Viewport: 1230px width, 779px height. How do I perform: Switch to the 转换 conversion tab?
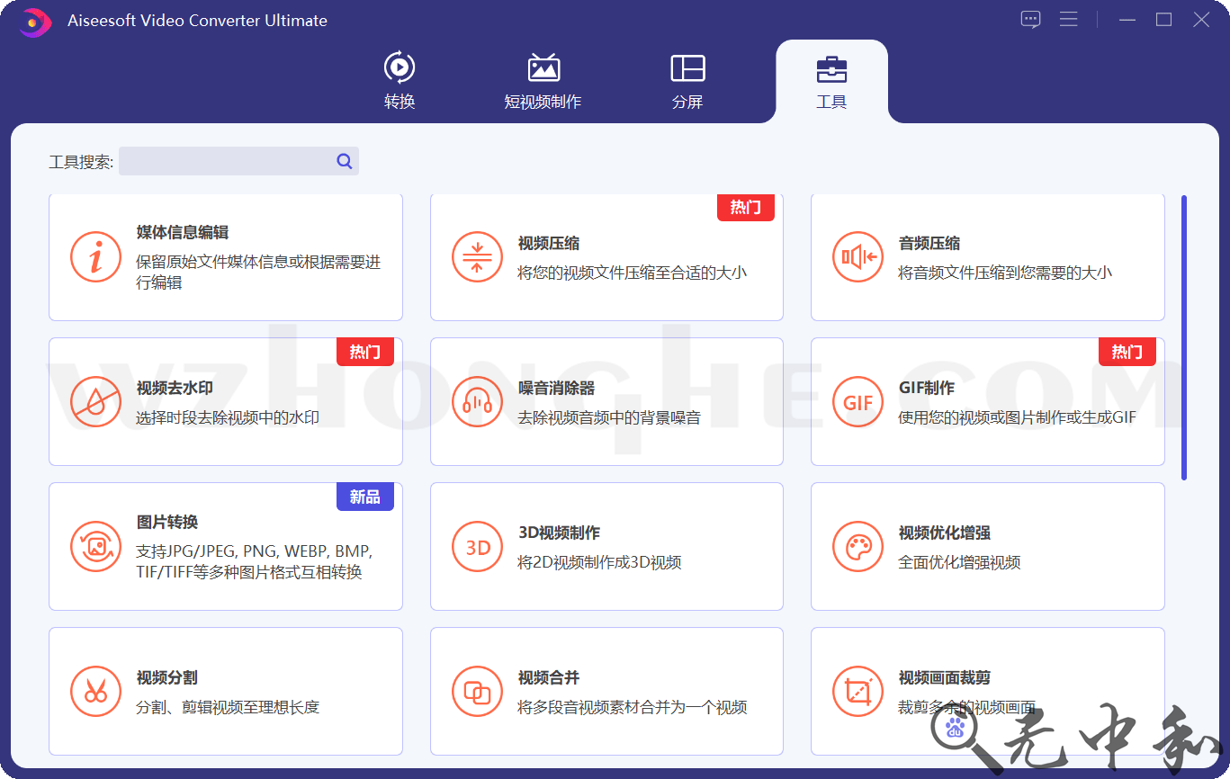coord(400,79)
